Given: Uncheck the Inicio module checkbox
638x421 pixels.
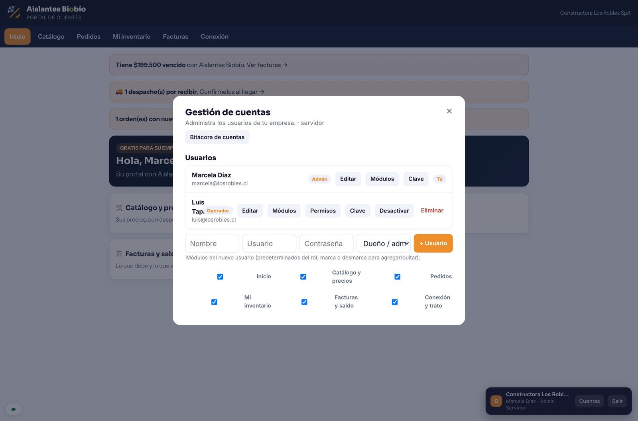Looking at the screenshot, I should [220, 277].
